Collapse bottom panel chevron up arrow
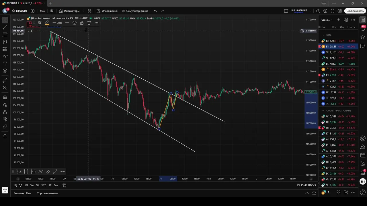Viewport: 367px width, 206px height. point(307,193)
